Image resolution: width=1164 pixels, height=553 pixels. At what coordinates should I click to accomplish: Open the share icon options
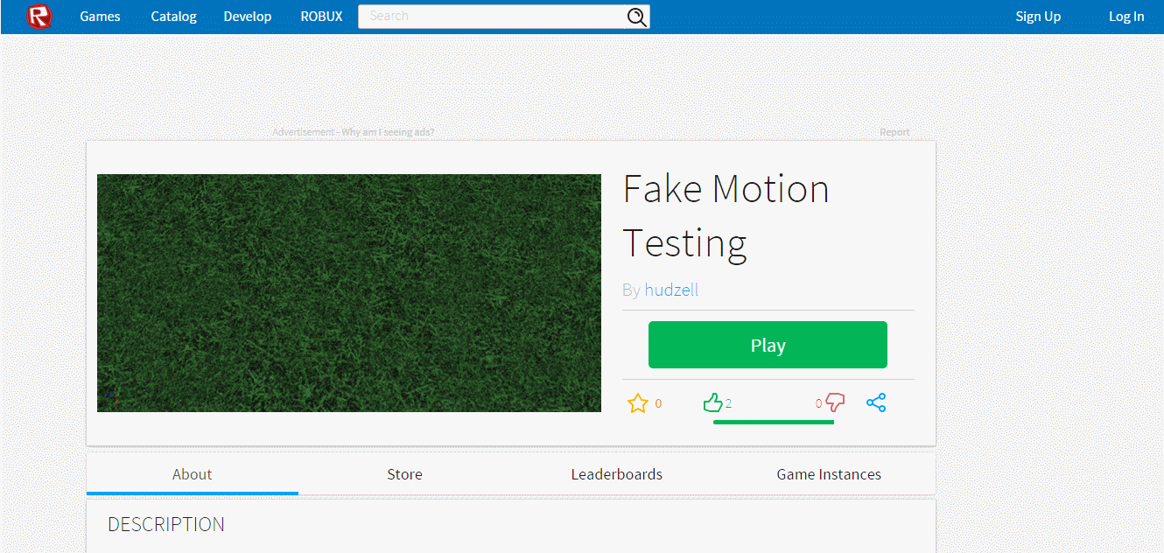coord(876,402)
